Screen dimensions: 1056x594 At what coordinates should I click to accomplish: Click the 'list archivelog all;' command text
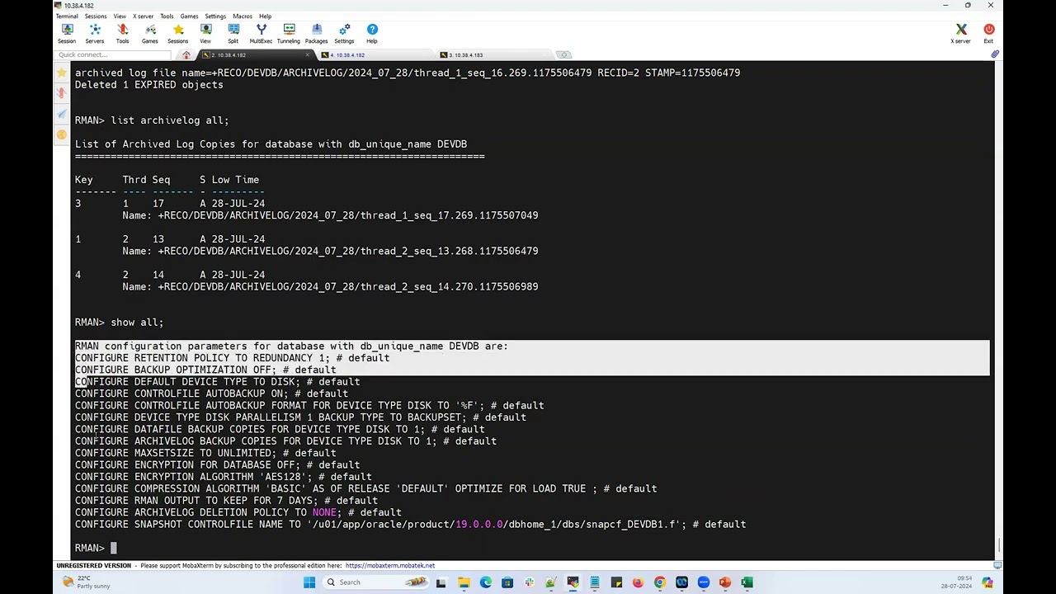coord(170,120)
